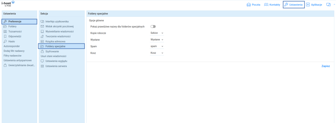The image size is (336, 123).
Task: Open the Poczta mail envelope icon
Action: [x=249, y=5]
